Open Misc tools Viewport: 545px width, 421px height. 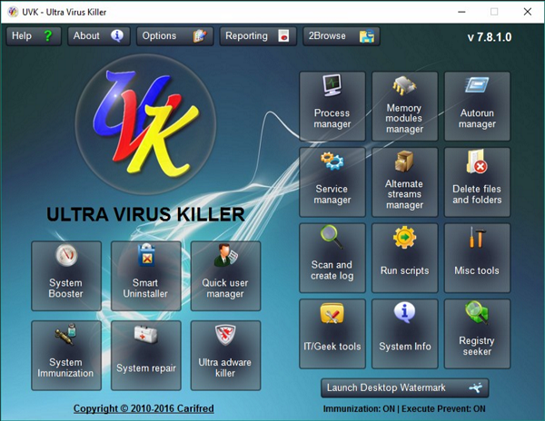477,258
